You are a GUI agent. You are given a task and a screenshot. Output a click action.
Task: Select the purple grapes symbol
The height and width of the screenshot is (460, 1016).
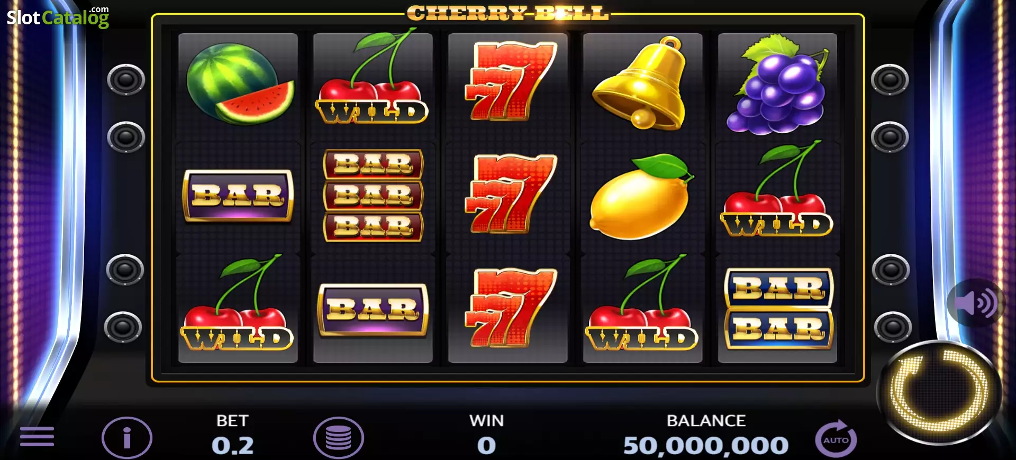(x=777, y=84)
